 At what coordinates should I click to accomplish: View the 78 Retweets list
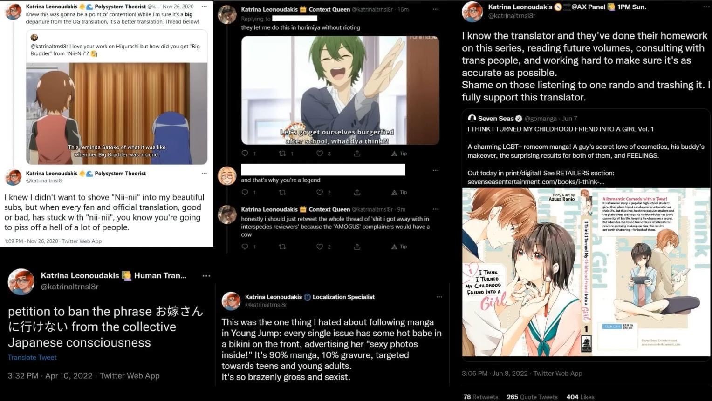click(481, 397)
